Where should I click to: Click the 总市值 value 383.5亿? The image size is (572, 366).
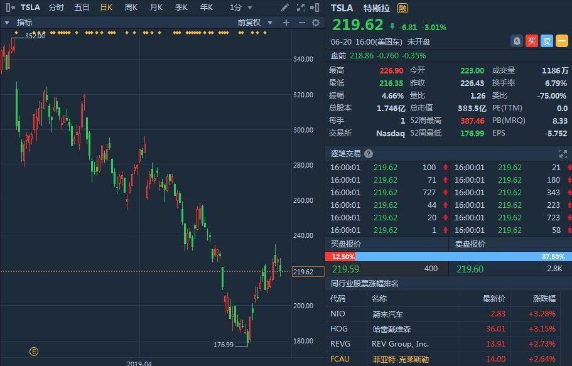(472, 109)
